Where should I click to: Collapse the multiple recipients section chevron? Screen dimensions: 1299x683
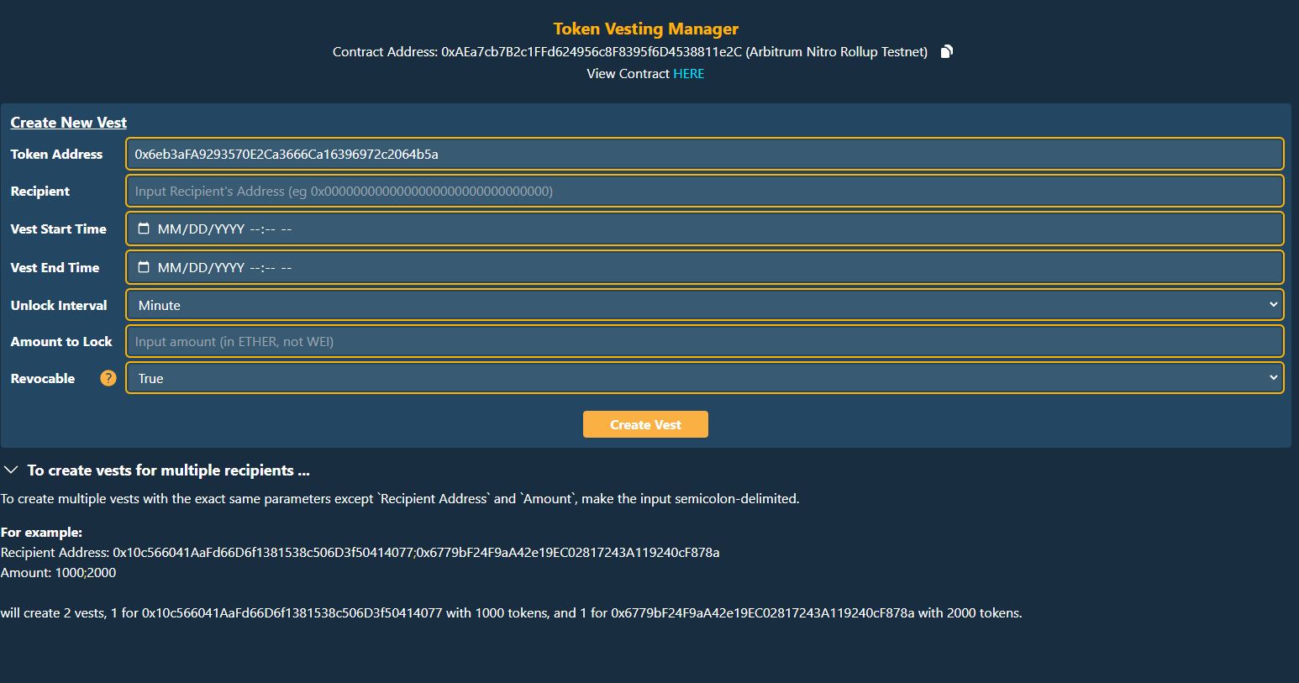click(x=11, y=470)
